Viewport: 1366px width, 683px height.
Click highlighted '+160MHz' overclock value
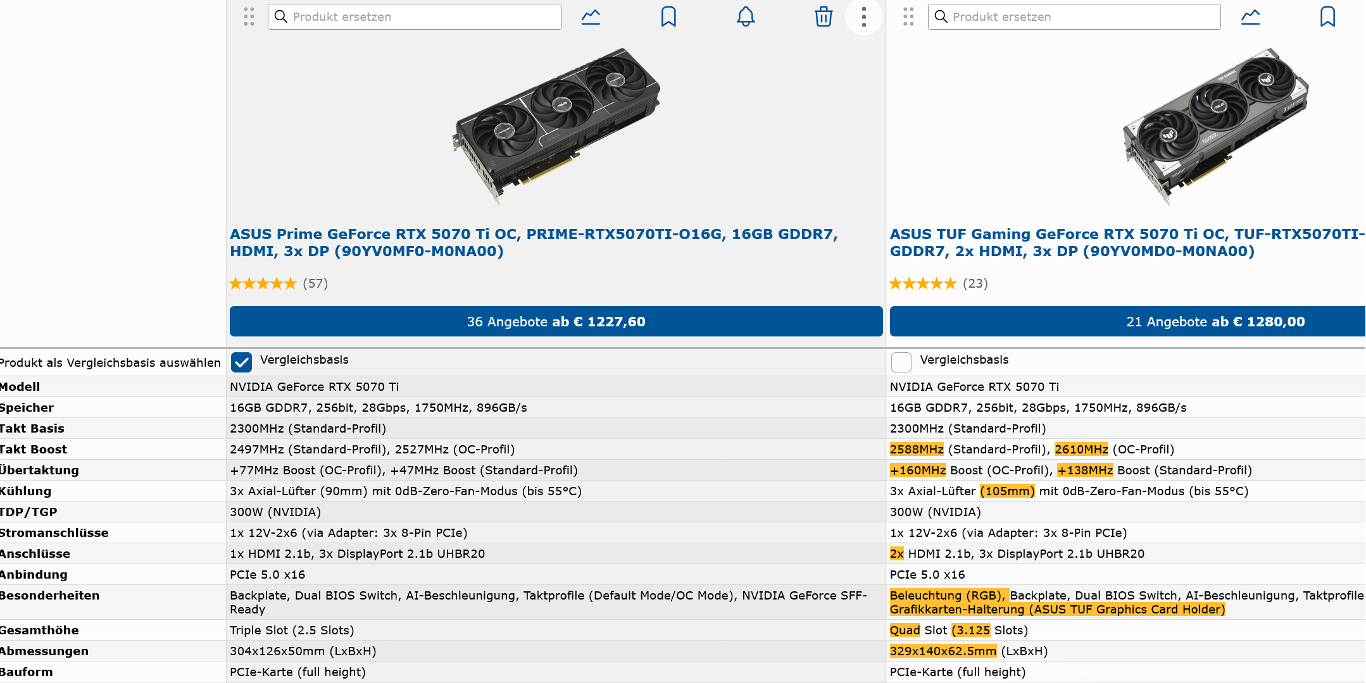918,470
